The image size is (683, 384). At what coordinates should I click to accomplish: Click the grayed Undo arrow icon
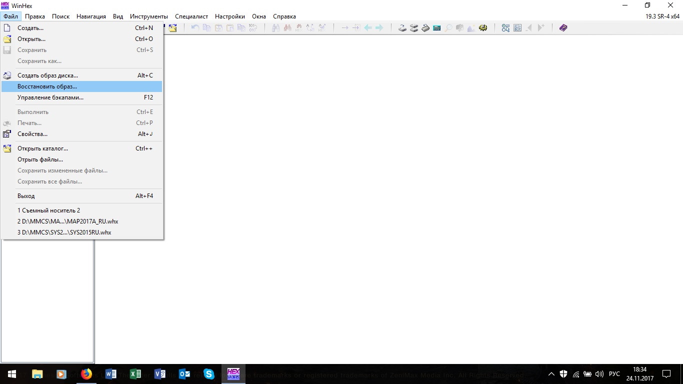point(195,28)
